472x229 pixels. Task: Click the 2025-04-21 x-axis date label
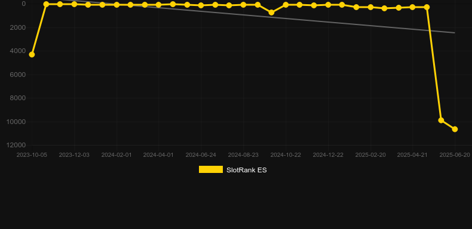[x=412, y=155]
